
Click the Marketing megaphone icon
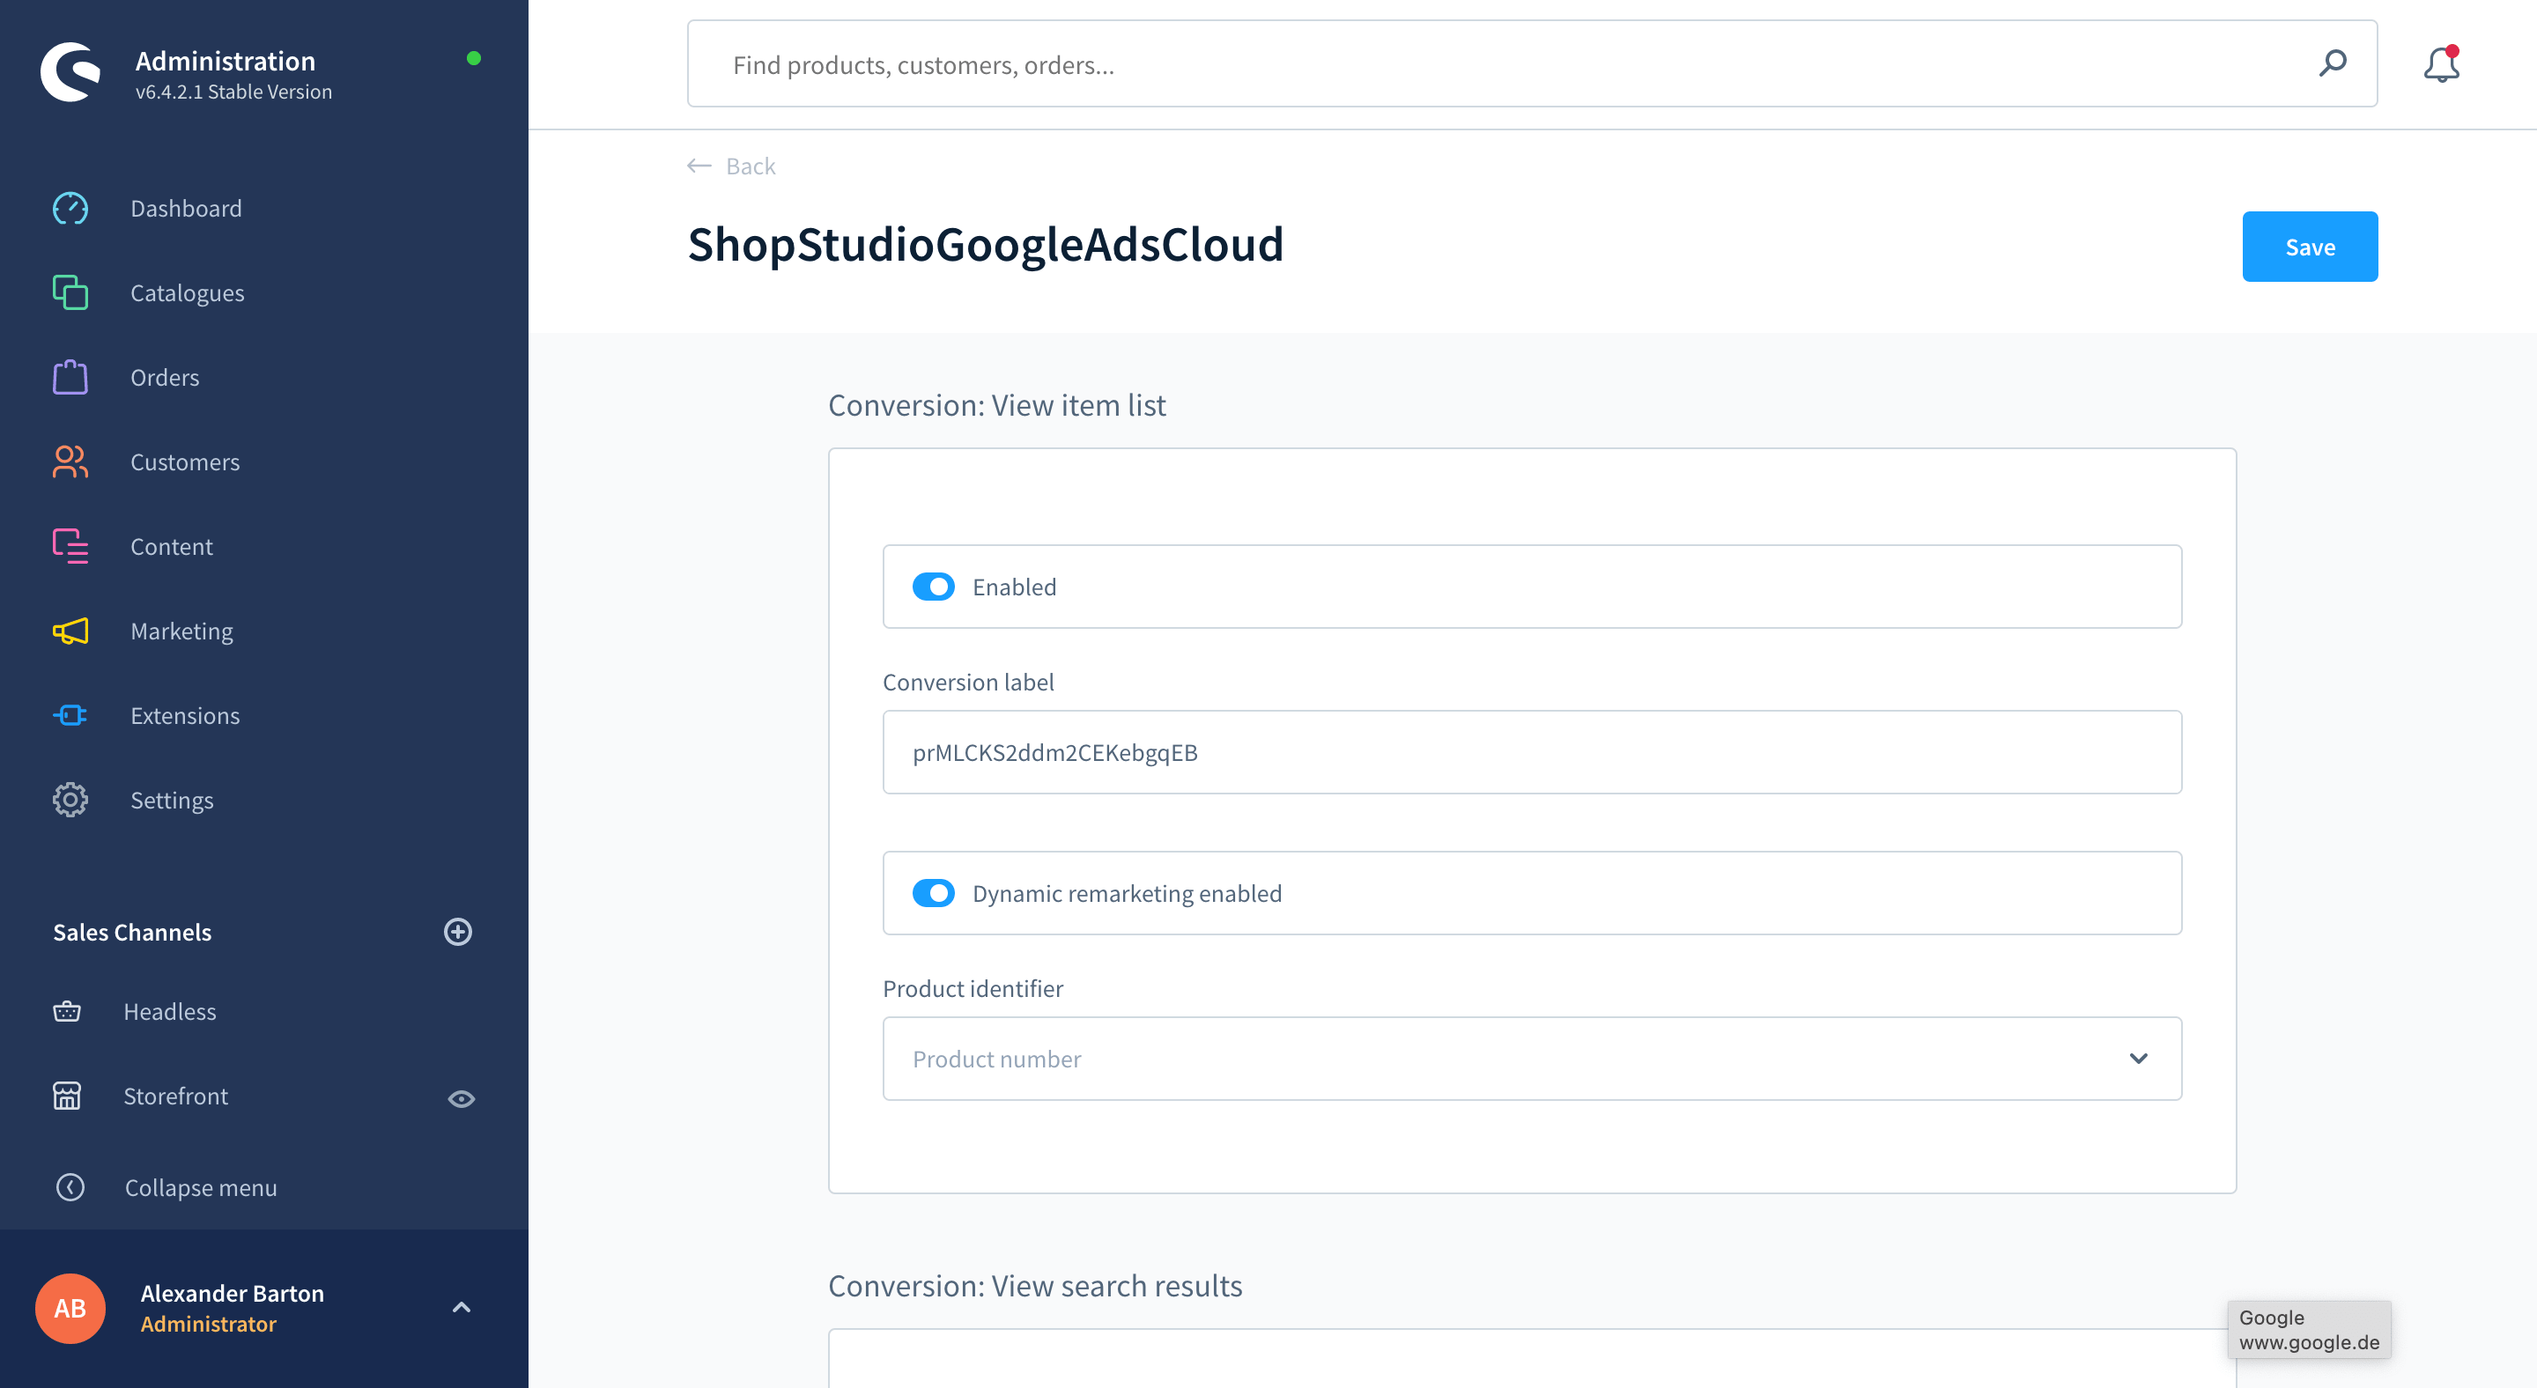click(70, 631)
